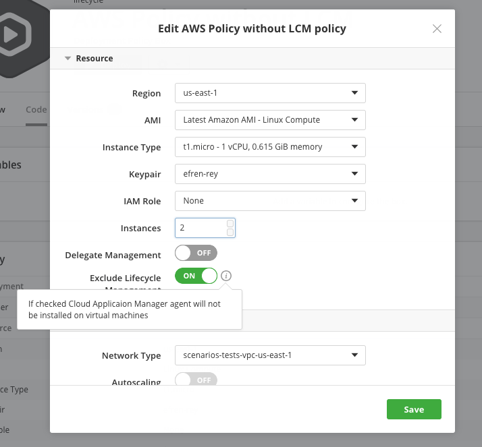
Task: Open the IAM Role dropdown
Action: [x=270, y=201]
